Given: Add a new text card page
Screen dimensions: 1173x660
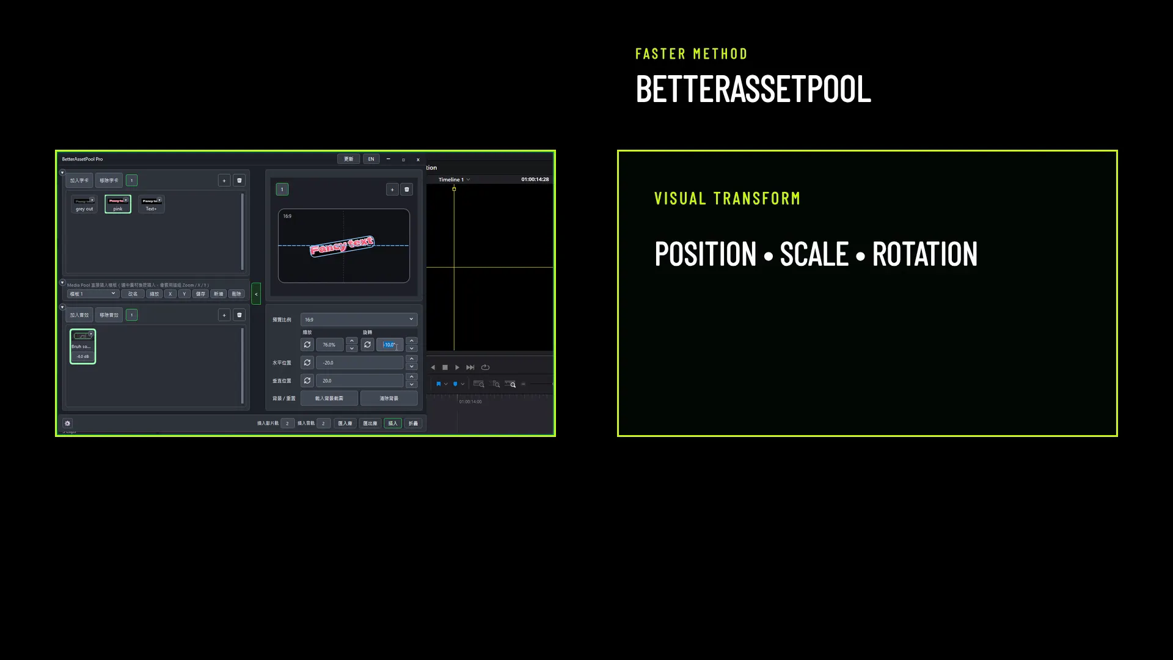Looking at the screenshot, I should click(x=224, y=180).
